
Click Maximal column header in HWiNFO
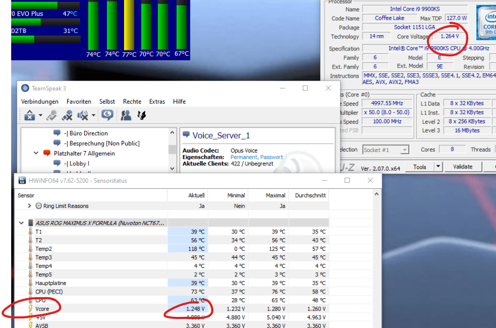[x=268, y=195]
